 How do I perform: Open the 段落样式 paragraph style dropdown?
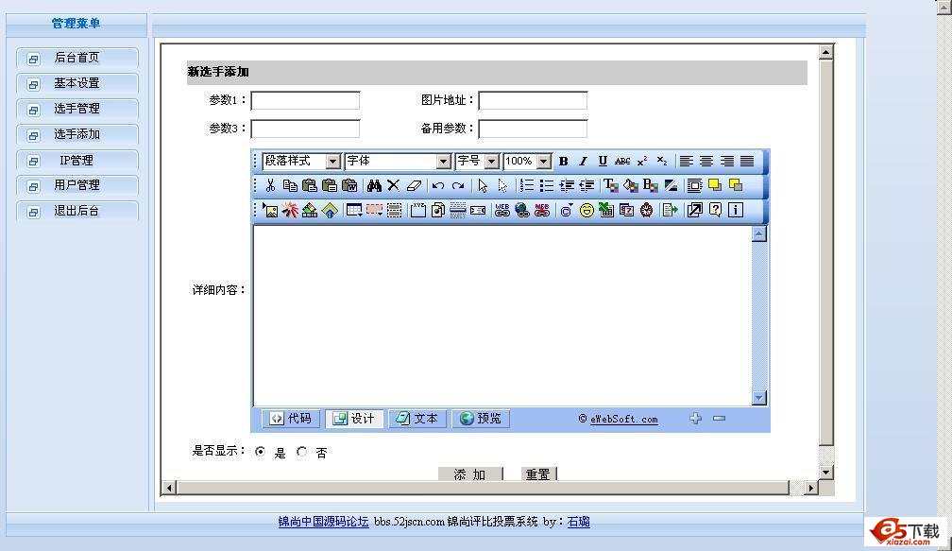coord(302,161)
